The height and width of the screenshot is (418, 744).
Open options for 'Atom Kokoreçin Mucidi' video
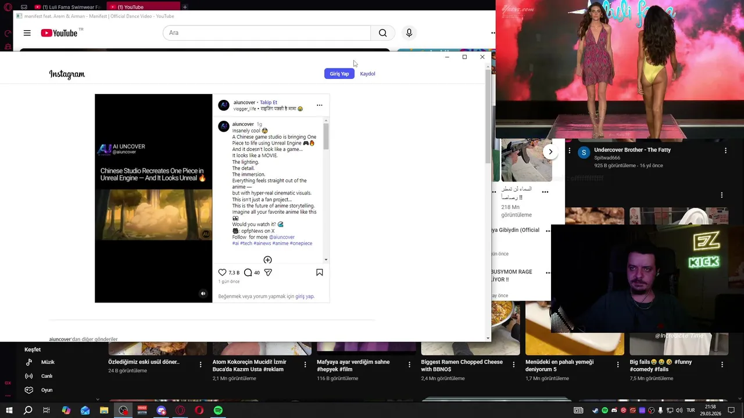click(305, 365)
